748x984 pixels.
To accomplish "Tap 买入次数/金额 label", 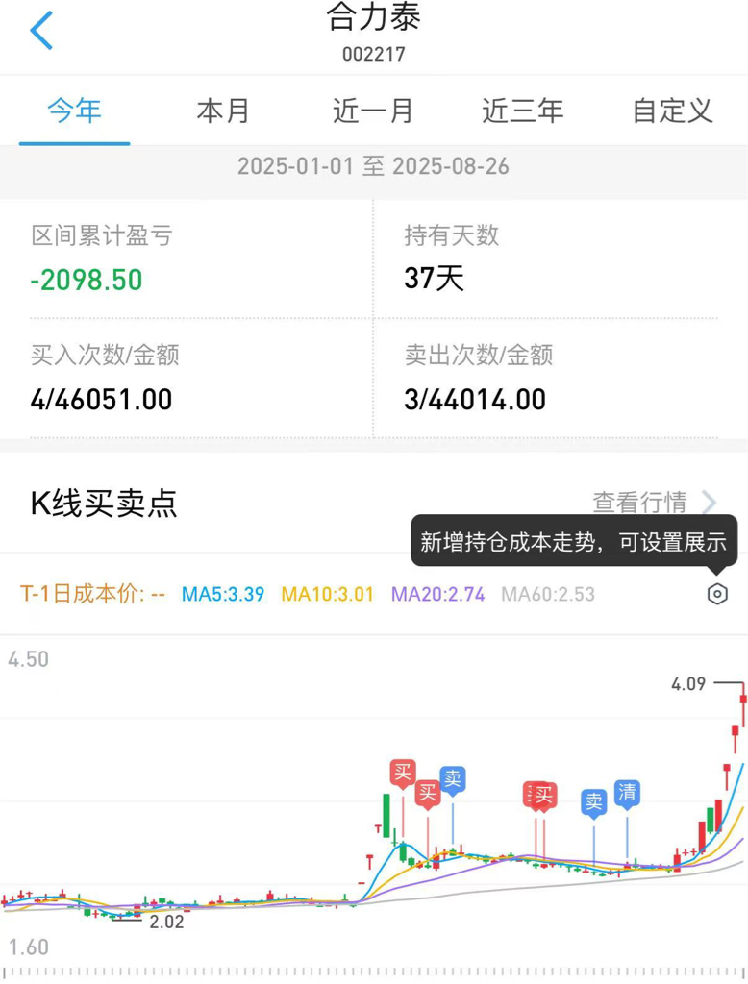I will (x=105, y=356).
